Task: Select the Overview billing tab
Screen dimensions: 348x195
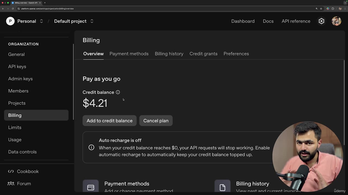Action: pos(94,54)
